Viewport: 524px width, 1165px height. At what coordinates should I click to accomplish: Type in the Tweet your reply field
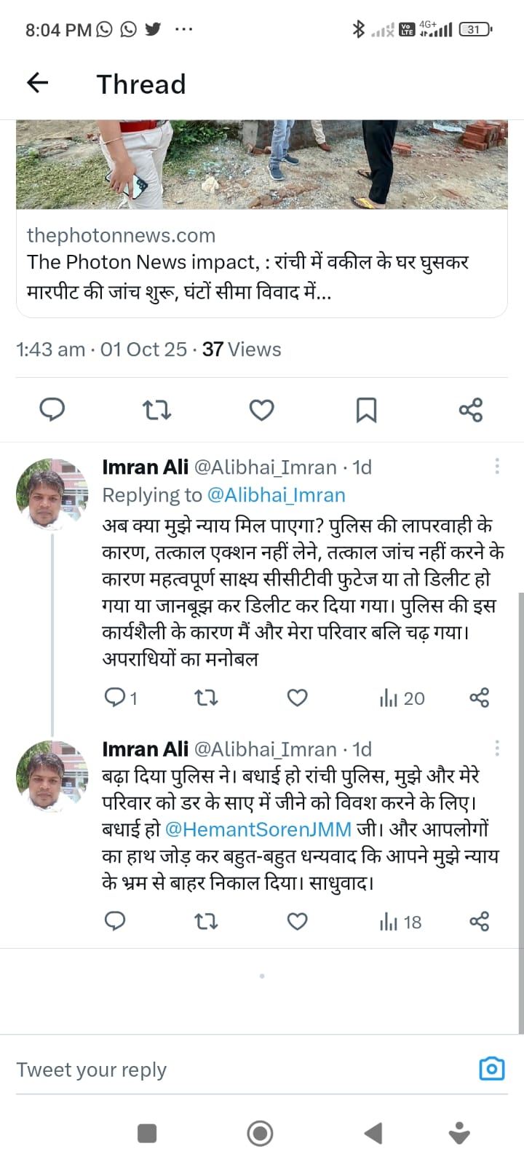(x=233, y=1069)
